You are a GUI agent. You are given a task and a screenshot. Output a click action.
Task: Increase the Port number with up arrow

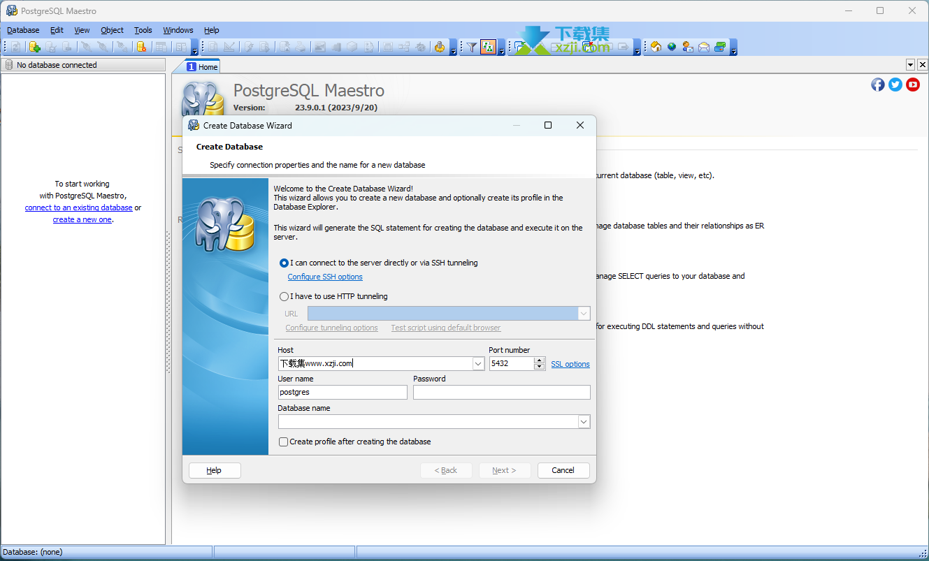[539, 360]
